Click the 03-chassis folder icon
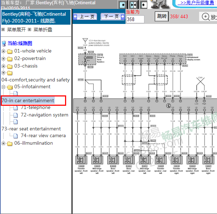The width and height of the screenshot is (217, 214). [x=10, y=66]
